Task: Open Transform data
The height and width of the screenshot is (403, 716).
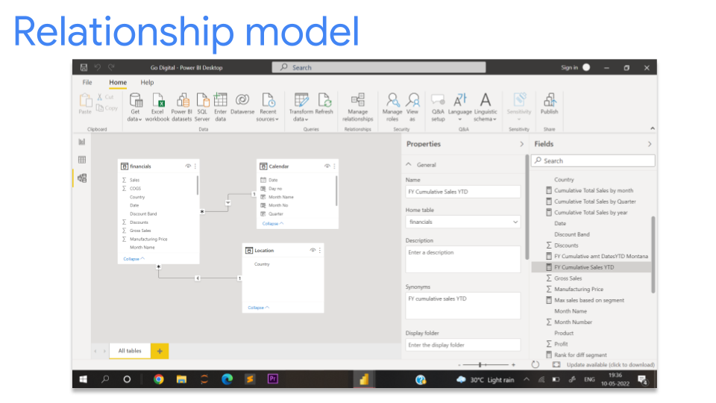Action: pos(301,107)
